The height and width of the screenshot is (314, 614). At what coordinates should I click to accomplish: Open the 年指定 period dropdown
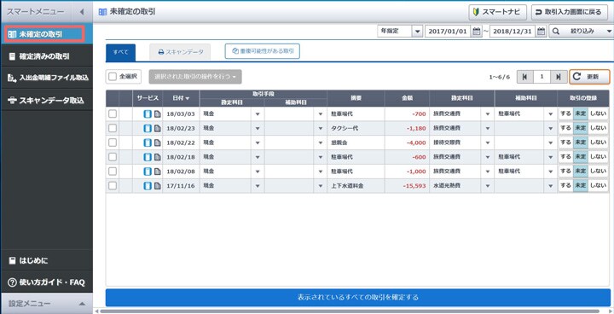[x=417, y=32]
